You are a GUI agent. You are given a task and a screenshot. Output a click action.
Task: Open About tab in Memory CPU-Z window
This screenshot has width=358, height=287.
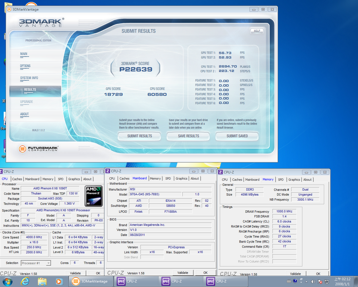307,180
